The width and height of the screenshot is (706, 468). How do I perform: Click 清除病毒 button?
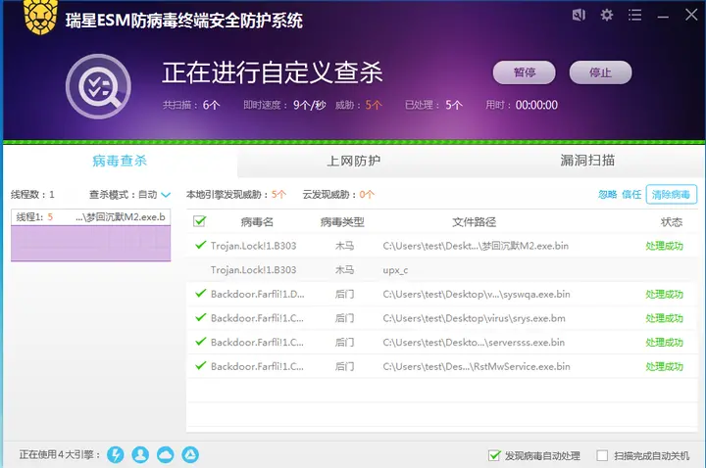pos(672,194)
